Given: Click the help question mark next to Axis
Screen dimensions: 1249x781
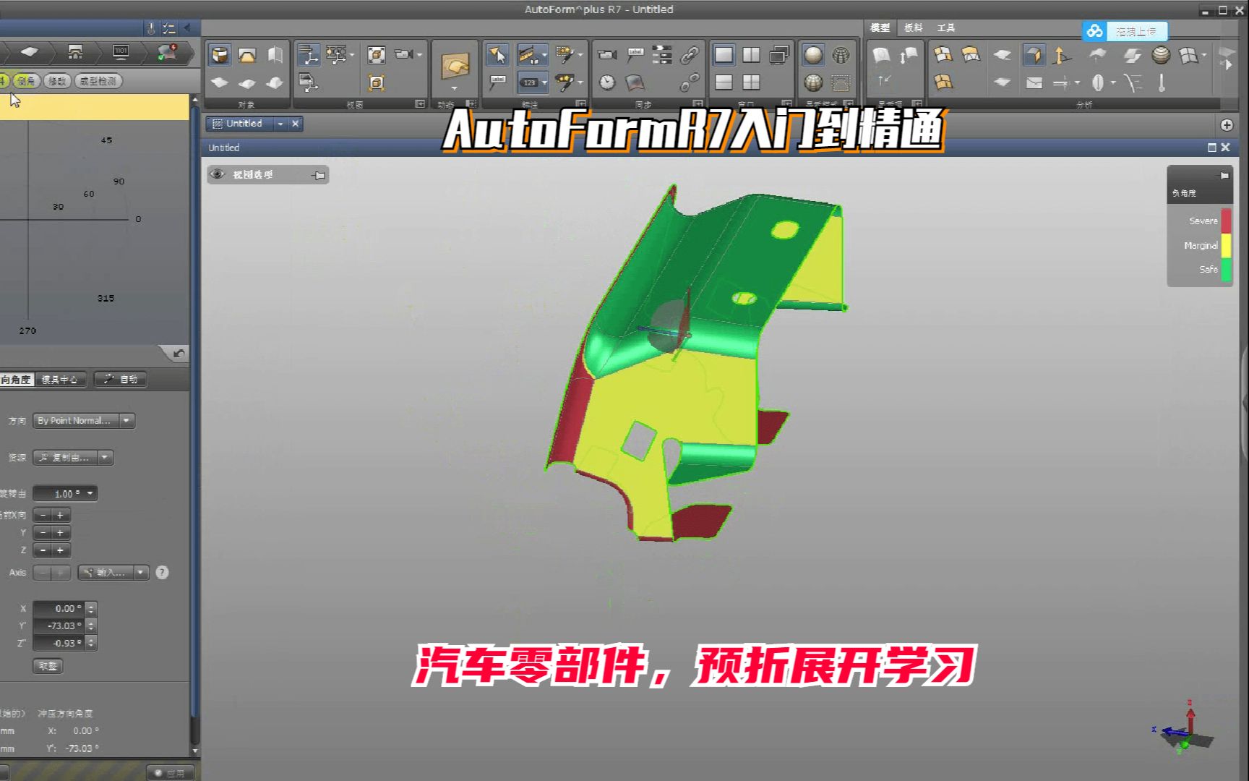Looking at the screenshot, I should point(162,573).
